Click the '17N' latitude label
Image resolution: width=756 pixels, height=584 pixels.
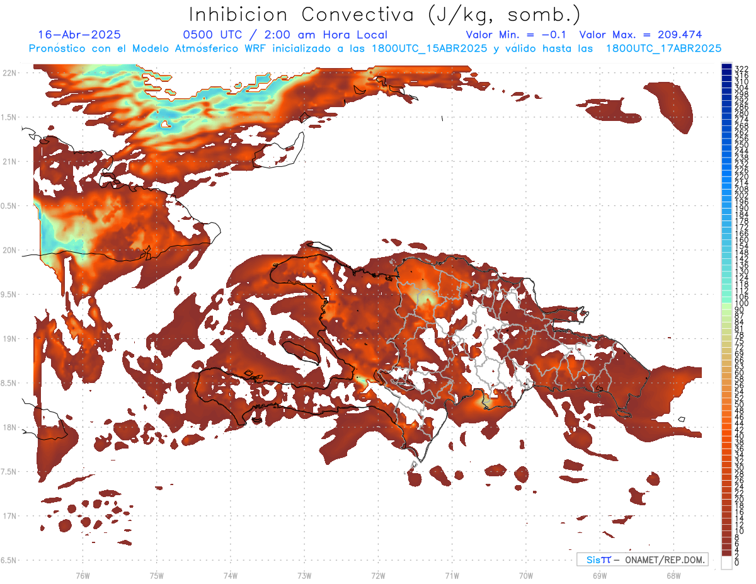point(10,516)
